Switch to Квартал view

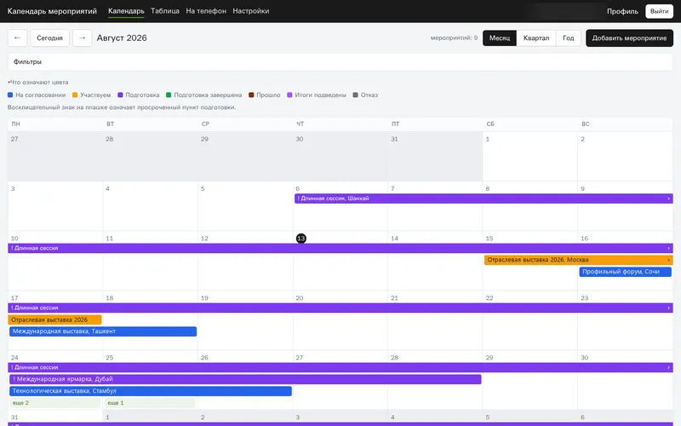click(536, 37)
